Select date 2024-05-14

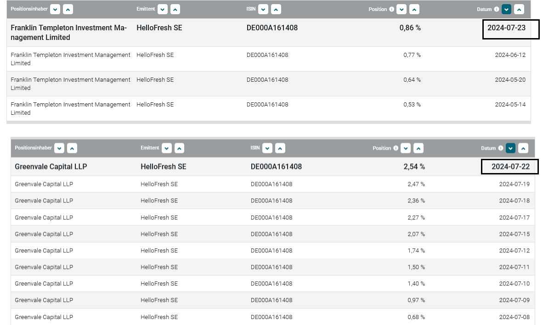point(510,105)
